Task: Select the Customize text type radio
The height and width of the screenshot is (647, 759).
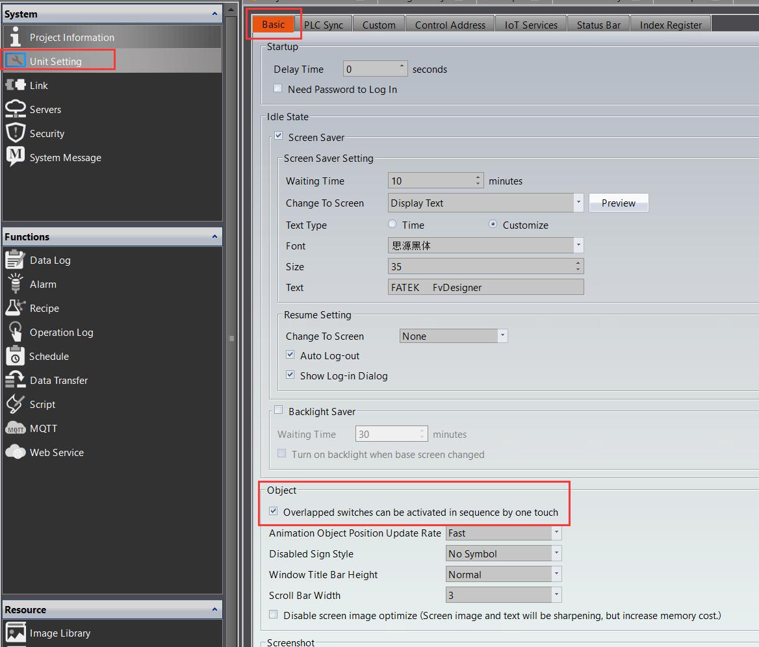Action: tap(493, 224)
